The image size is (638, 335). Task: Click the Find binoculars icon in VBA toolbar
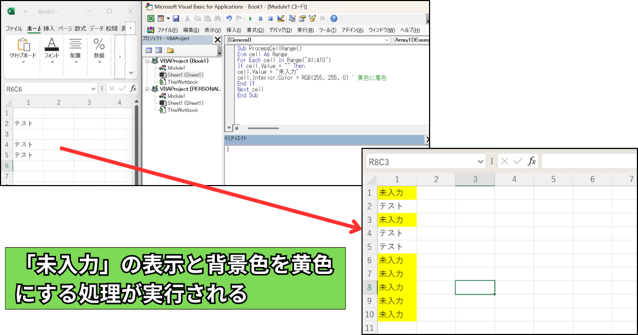217,18
